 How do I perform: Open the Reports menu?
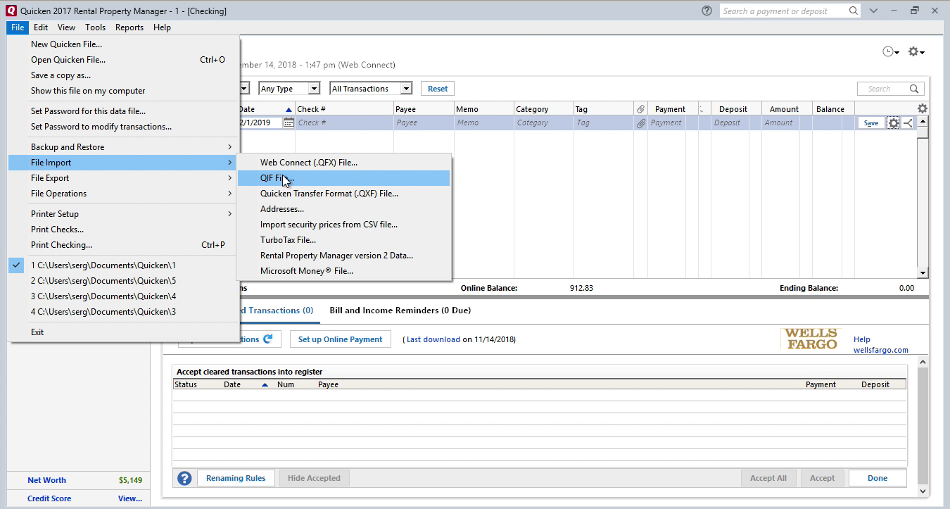[129, 27]
